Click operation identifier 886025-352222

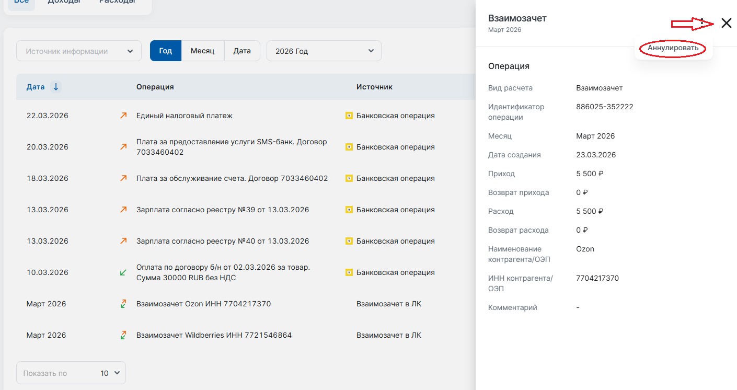tap(605, 107)
